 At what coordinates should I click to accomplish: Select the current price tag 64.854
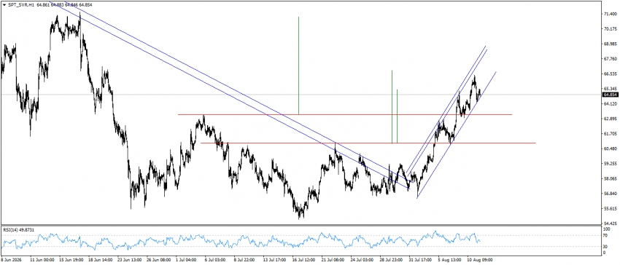tap(610, 95)
